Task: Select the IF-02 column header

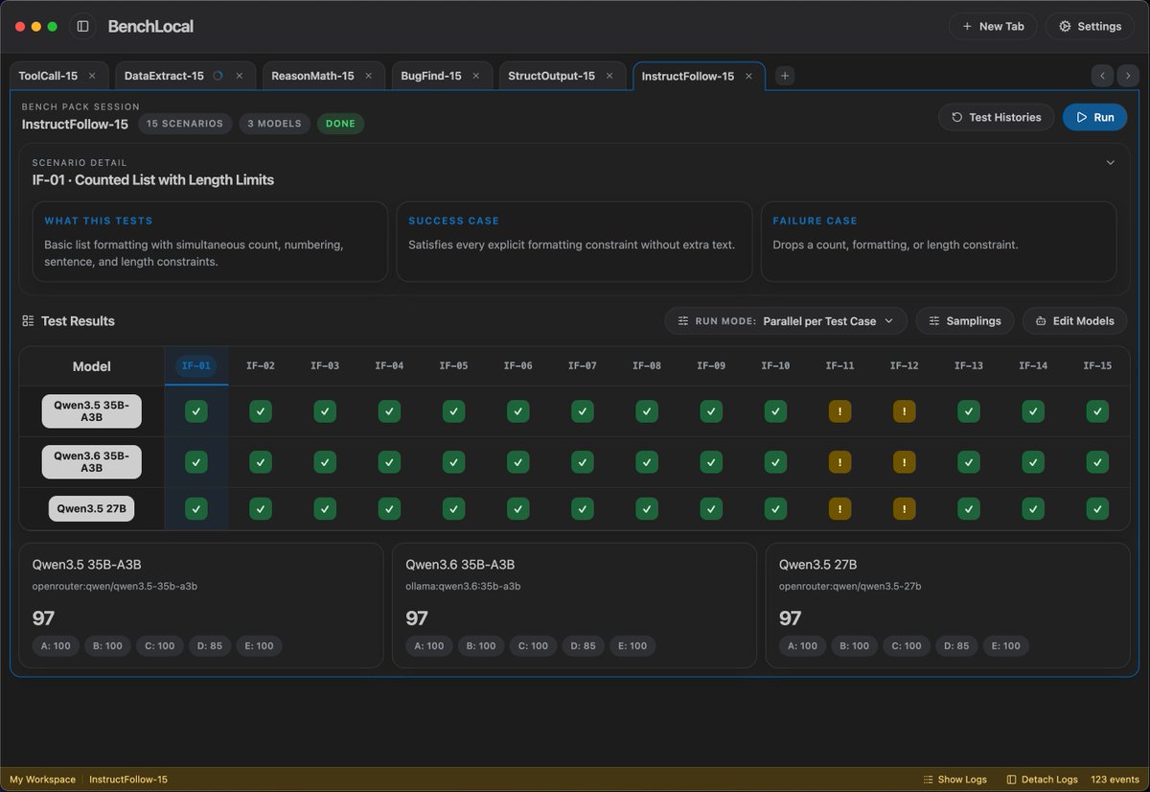Action: (x=261, y=365)
